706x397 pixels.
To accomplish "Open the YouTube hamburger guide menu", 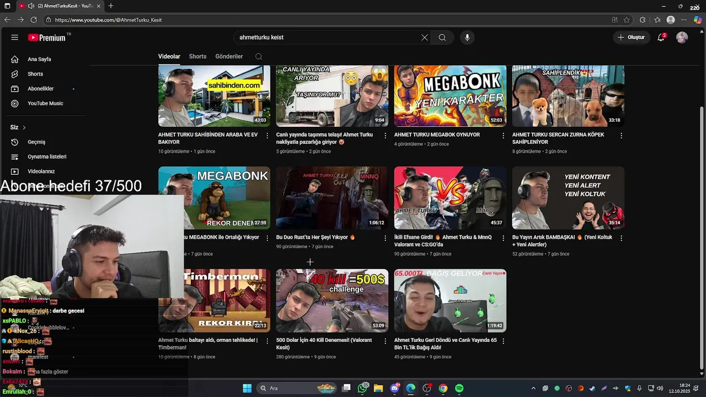I will [15, 37].
